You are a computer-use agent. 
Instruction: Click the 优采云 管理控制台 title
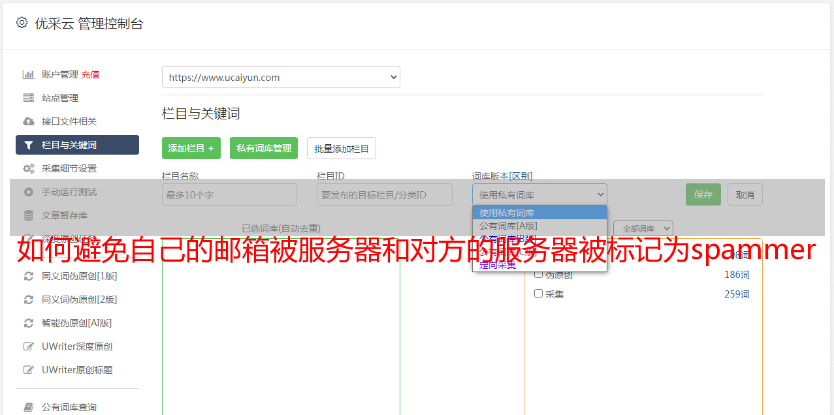[89, 23]
